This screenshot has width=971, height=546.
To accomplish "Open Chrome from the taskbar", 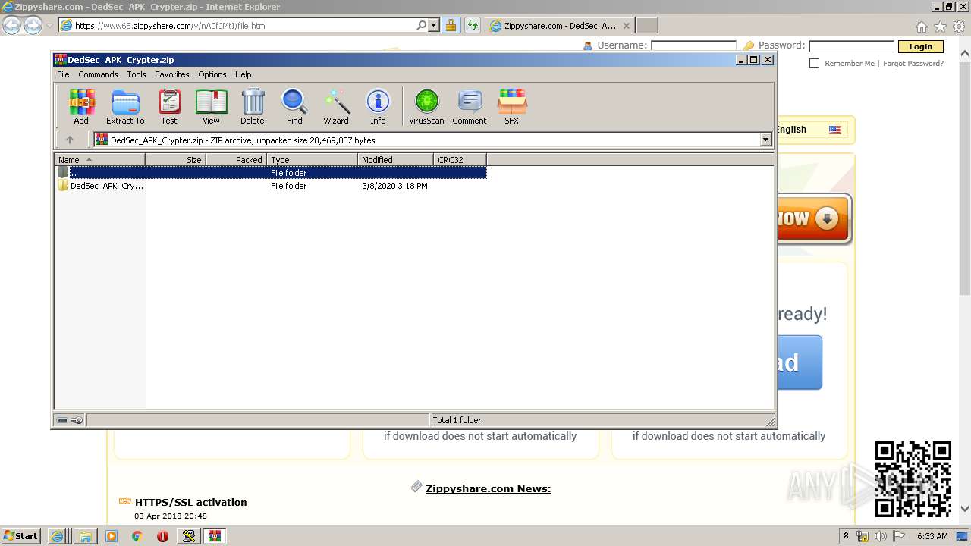I will coord(137,536).
